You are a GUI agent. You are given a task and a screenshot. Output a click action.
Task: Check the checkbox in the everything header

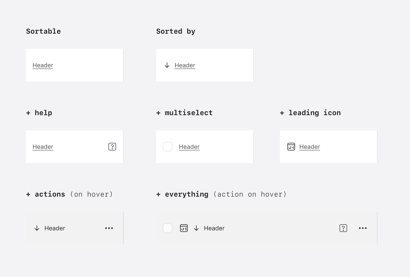pyautogui.click(x=168, y=228)
